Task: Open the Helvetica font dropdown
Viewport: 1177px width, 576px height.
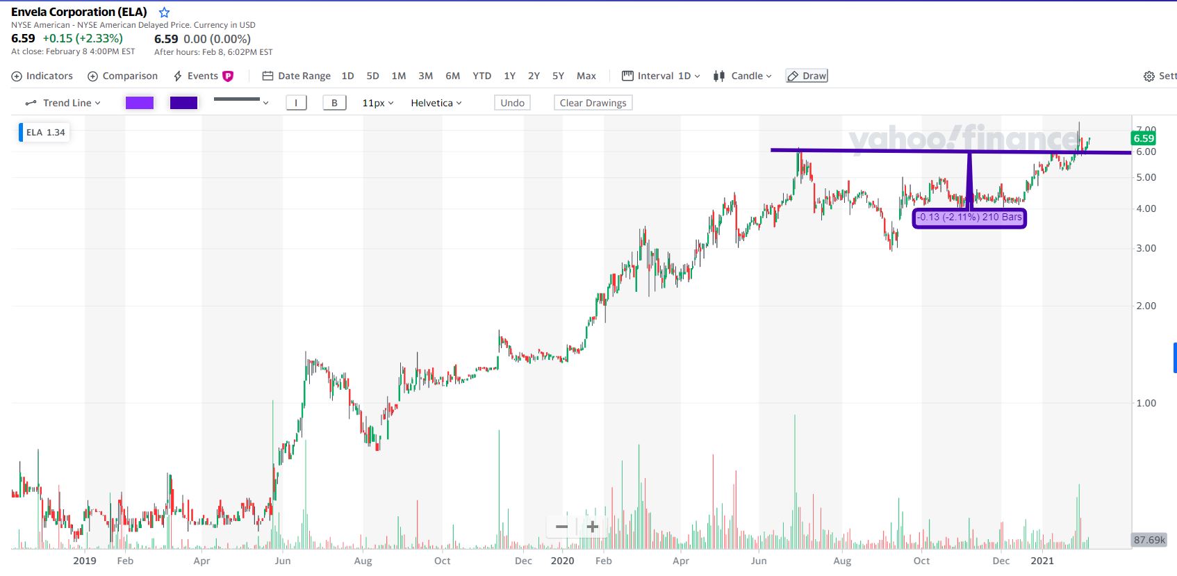Action: click(436, 103)
